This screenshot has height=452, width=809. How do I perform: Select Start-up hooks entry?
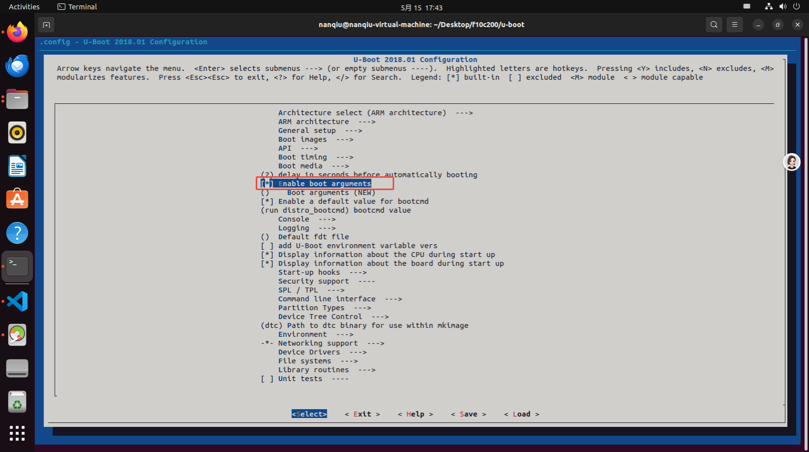pos(322,272)
